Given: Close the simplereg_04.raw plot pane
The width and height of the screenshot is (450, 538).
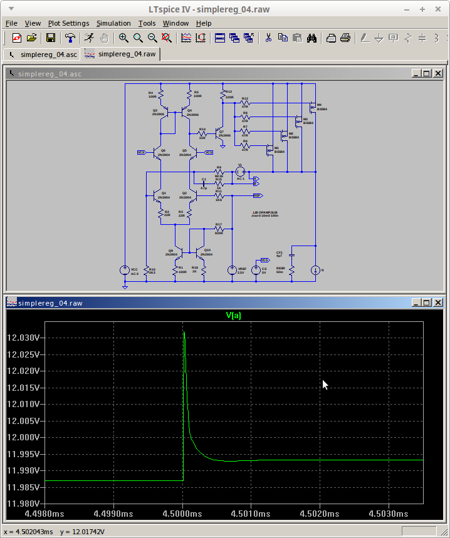Looking at the screenshot, I should point(438,303).
